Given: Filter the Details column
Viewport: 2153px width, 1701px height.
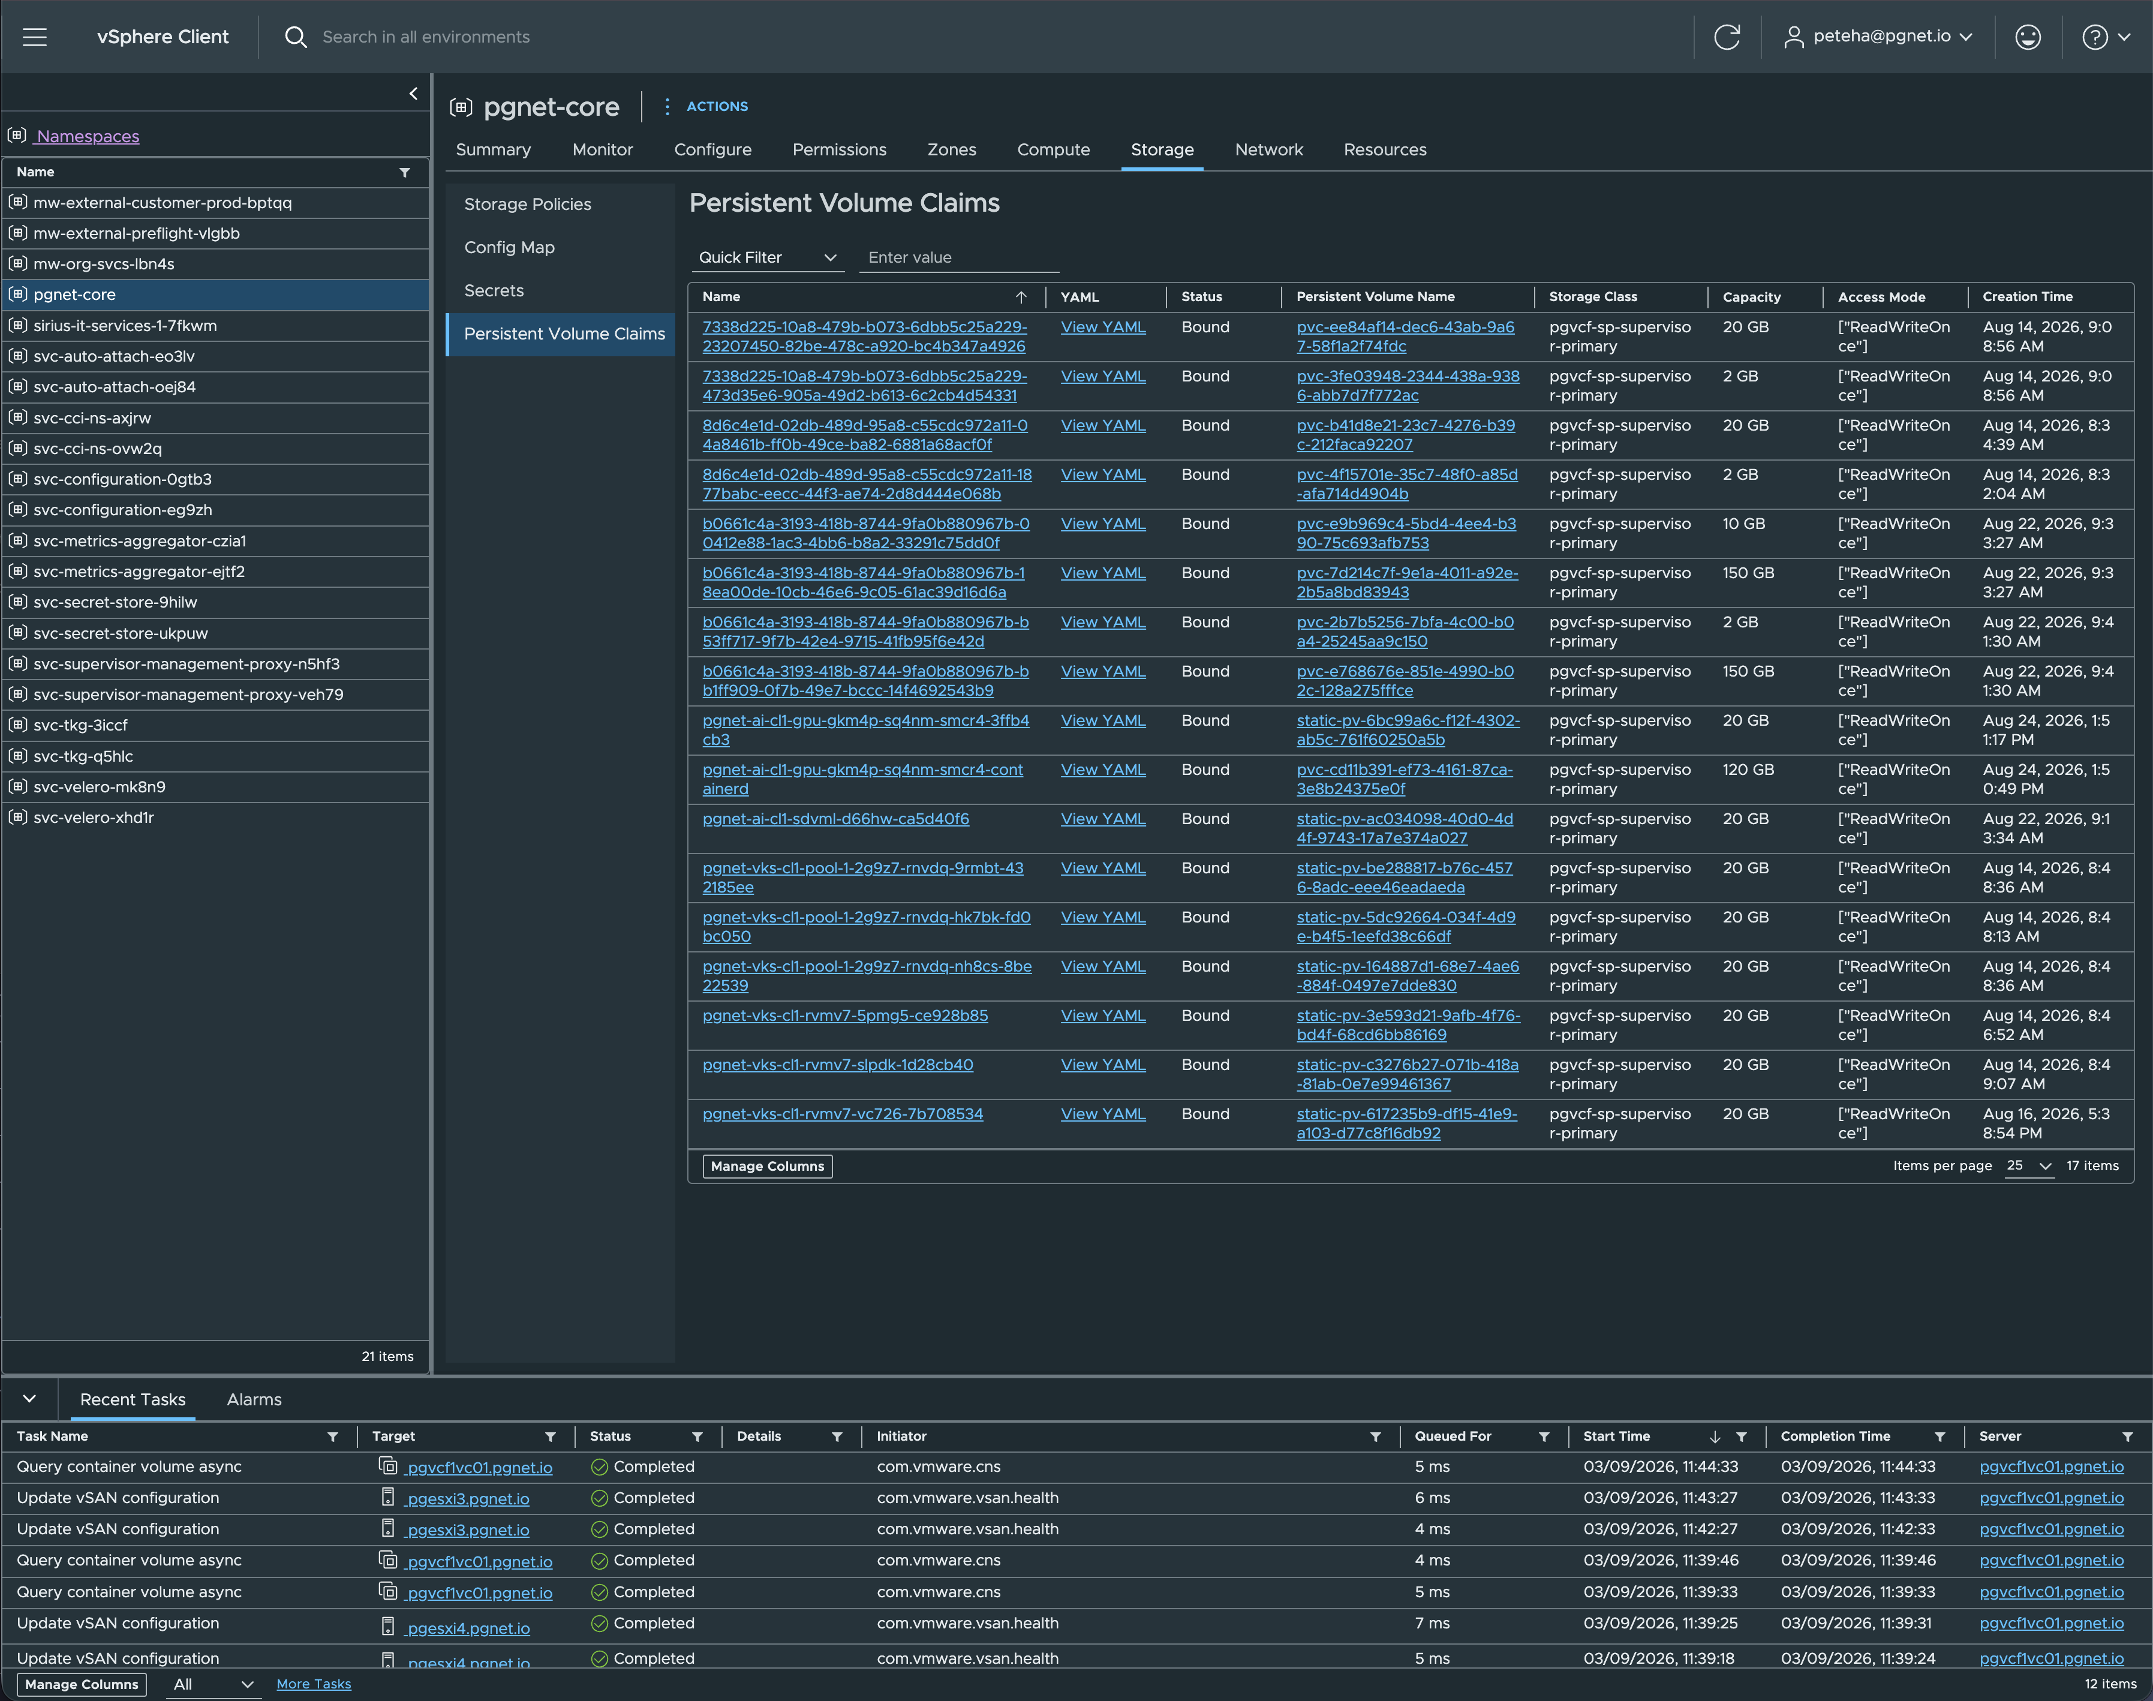Looking at the screenshot, I should point(837,1436).
